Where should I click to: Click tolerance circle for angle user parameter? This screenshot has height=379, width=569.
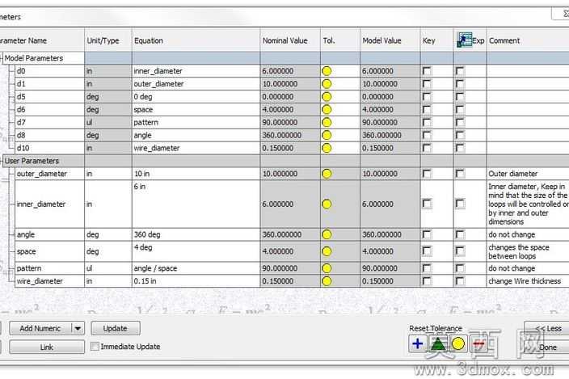tap(327, 234)
